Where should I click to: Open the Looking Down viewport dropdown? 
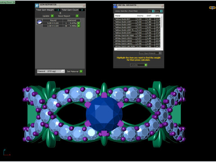14,2
